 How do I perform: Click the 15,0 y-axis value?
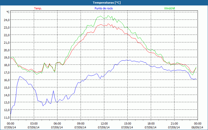(7, 88)
